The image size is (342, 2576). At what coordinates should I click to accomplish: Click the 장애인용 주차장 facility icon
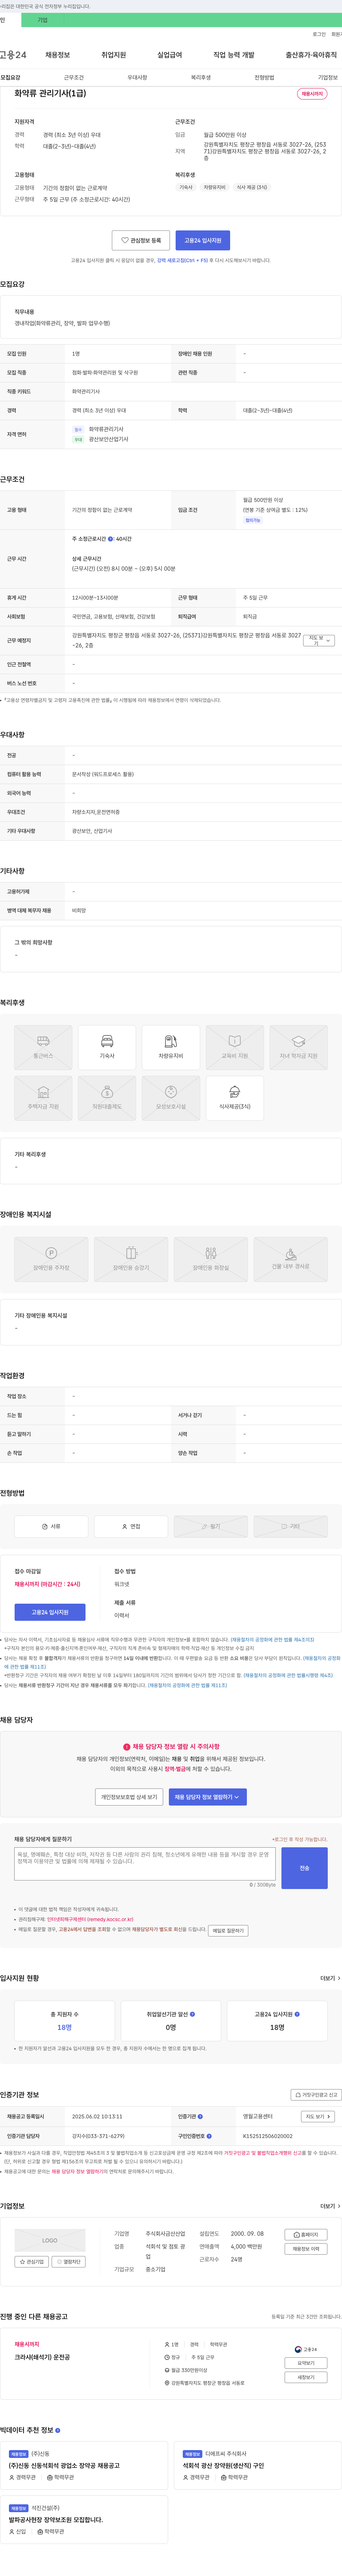click(x=51, y=1259)
